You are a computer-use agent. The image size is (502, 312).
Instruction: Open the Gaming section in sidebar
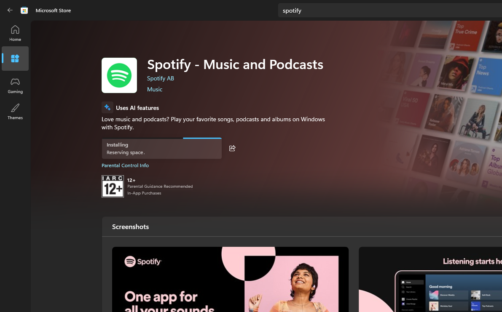click(15, 85)
